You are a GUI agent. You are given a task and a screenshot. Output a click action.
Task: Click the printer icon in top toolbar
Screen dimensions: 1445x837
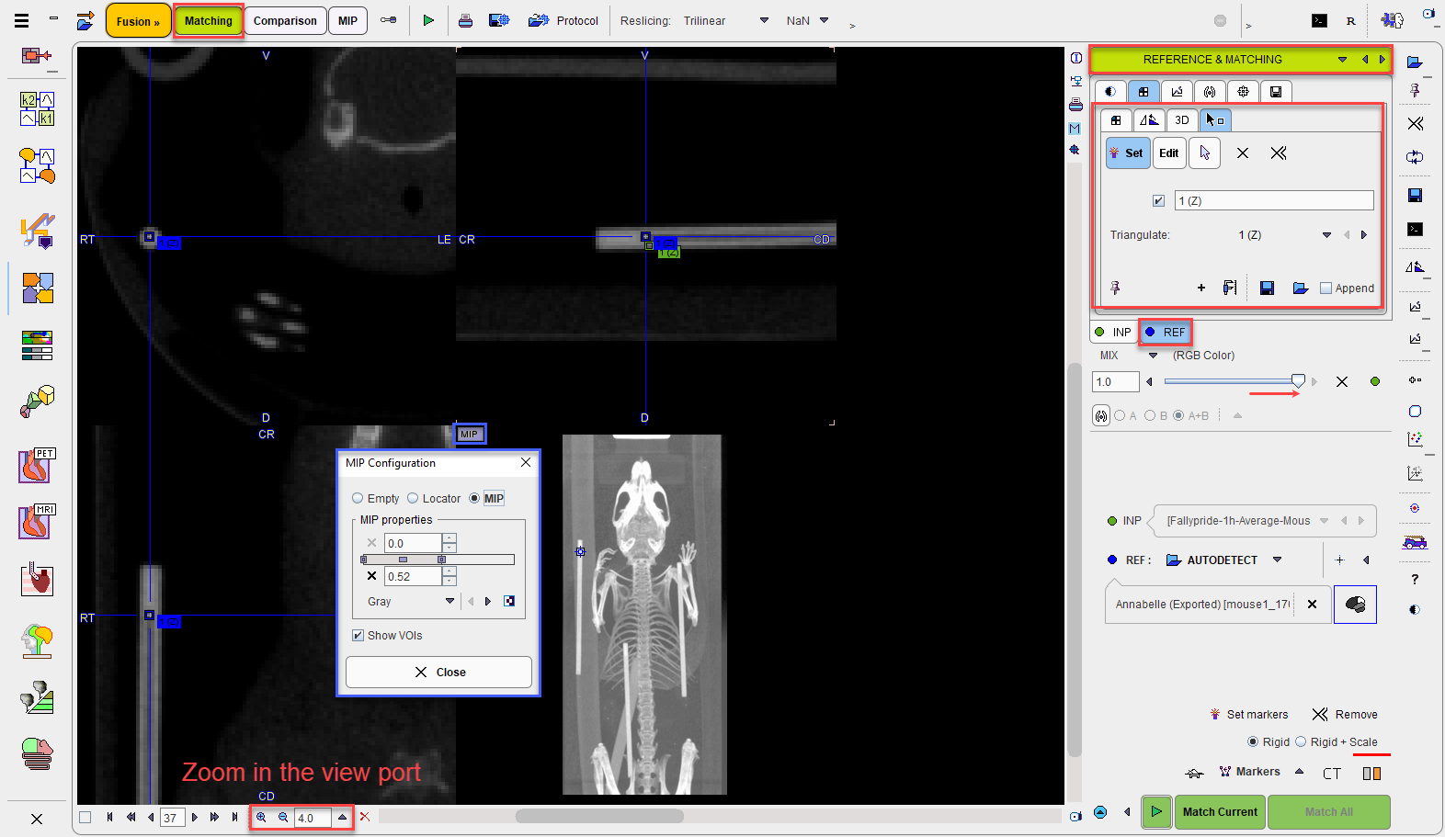466,20
